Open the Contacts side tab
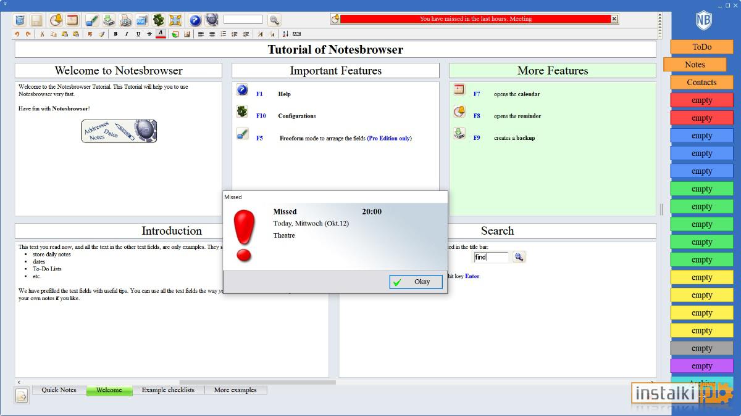 tap(701, 83)
